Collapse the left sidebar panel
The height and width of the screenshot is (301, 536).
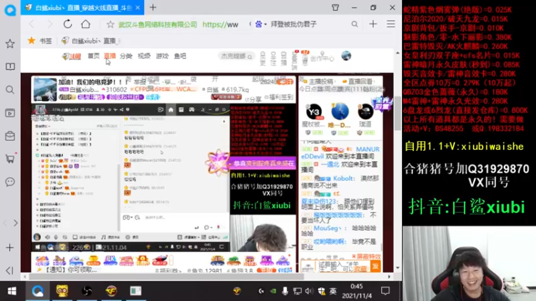(x=9, y=271)
